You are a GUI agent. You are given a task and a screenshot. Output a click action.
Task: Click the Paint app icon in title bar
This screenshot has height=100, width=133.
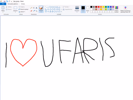click(1, 1)
